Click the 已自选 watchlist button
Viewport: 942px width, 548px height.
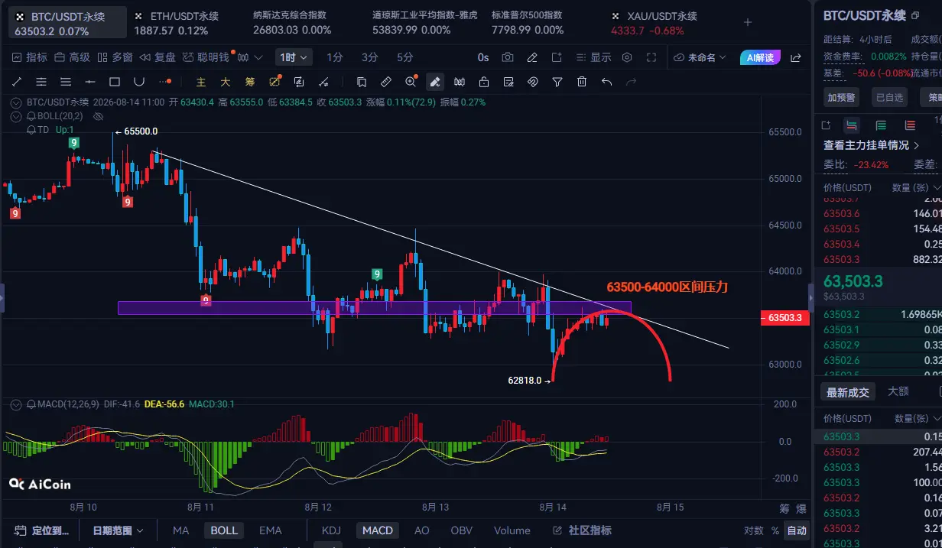coord(889,97)
